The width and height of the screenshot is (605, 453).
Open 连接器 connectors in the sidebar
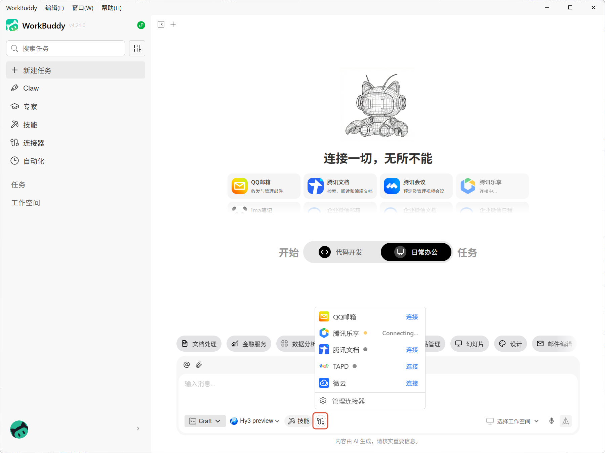coord(76,143)
